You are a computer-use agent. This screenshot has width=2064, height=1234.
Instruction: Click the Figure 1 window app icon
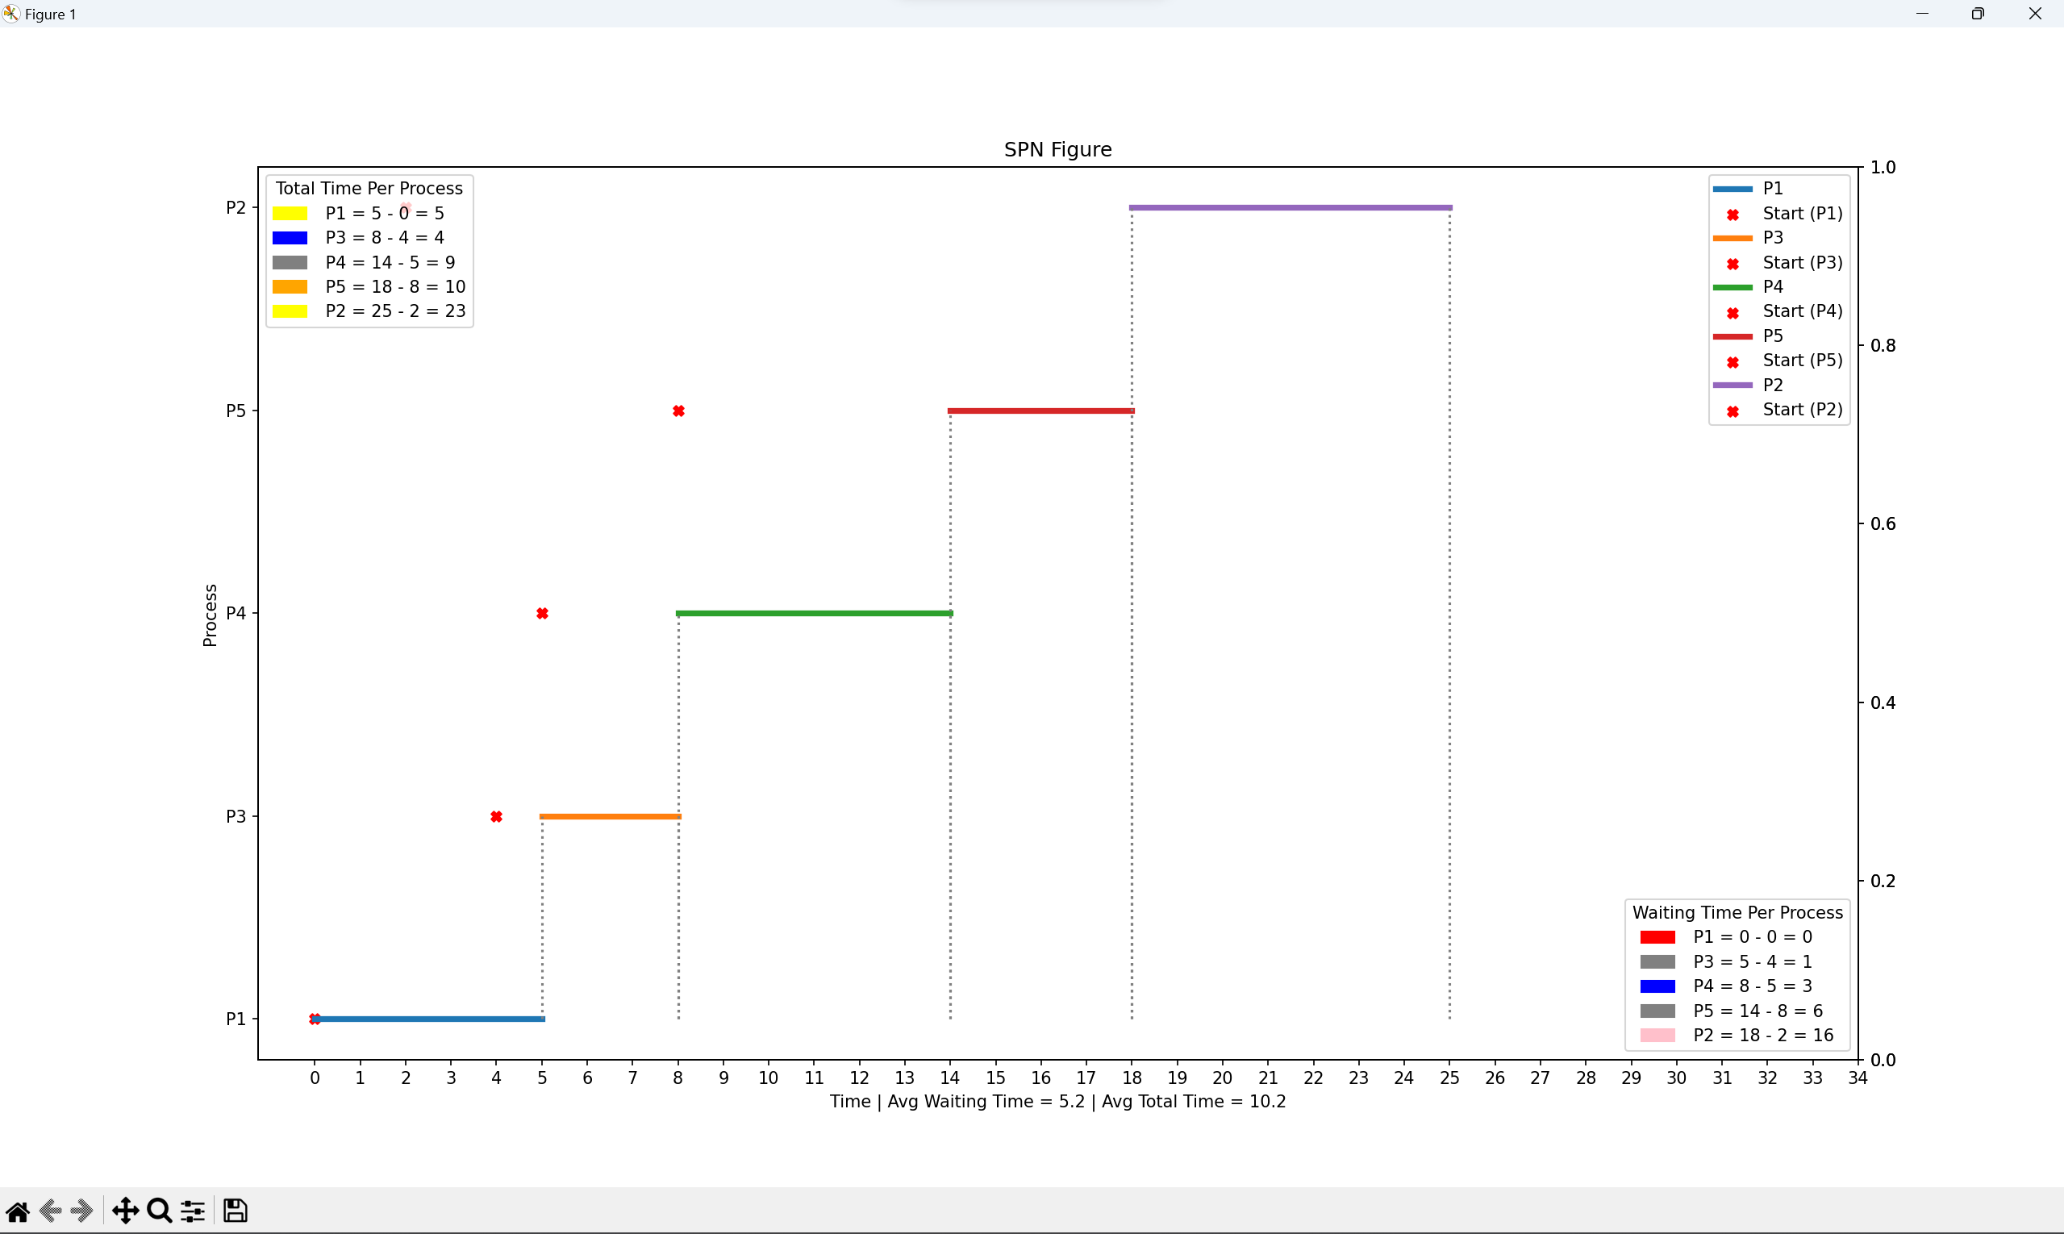pyautogui.click(x=10, y=13)
